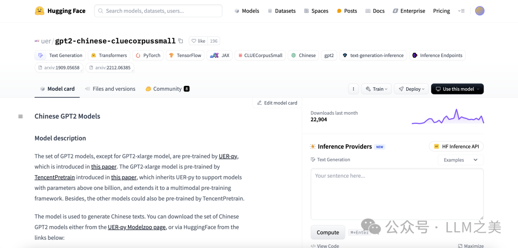Viewport: 518px width, 248px height.
Task: Click the three-dot more options icon
Action: [353, 89]
